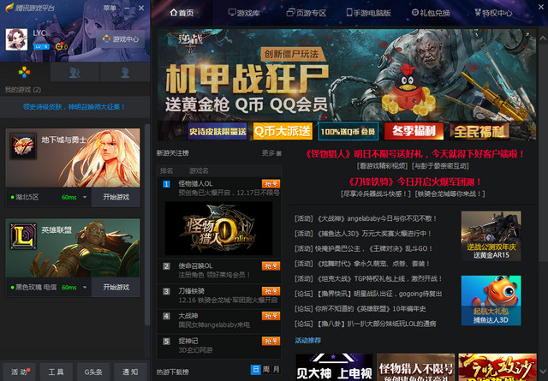Open the single-person profile tab icon
This screenshot has height=381, width=548.
click(125, 73)
